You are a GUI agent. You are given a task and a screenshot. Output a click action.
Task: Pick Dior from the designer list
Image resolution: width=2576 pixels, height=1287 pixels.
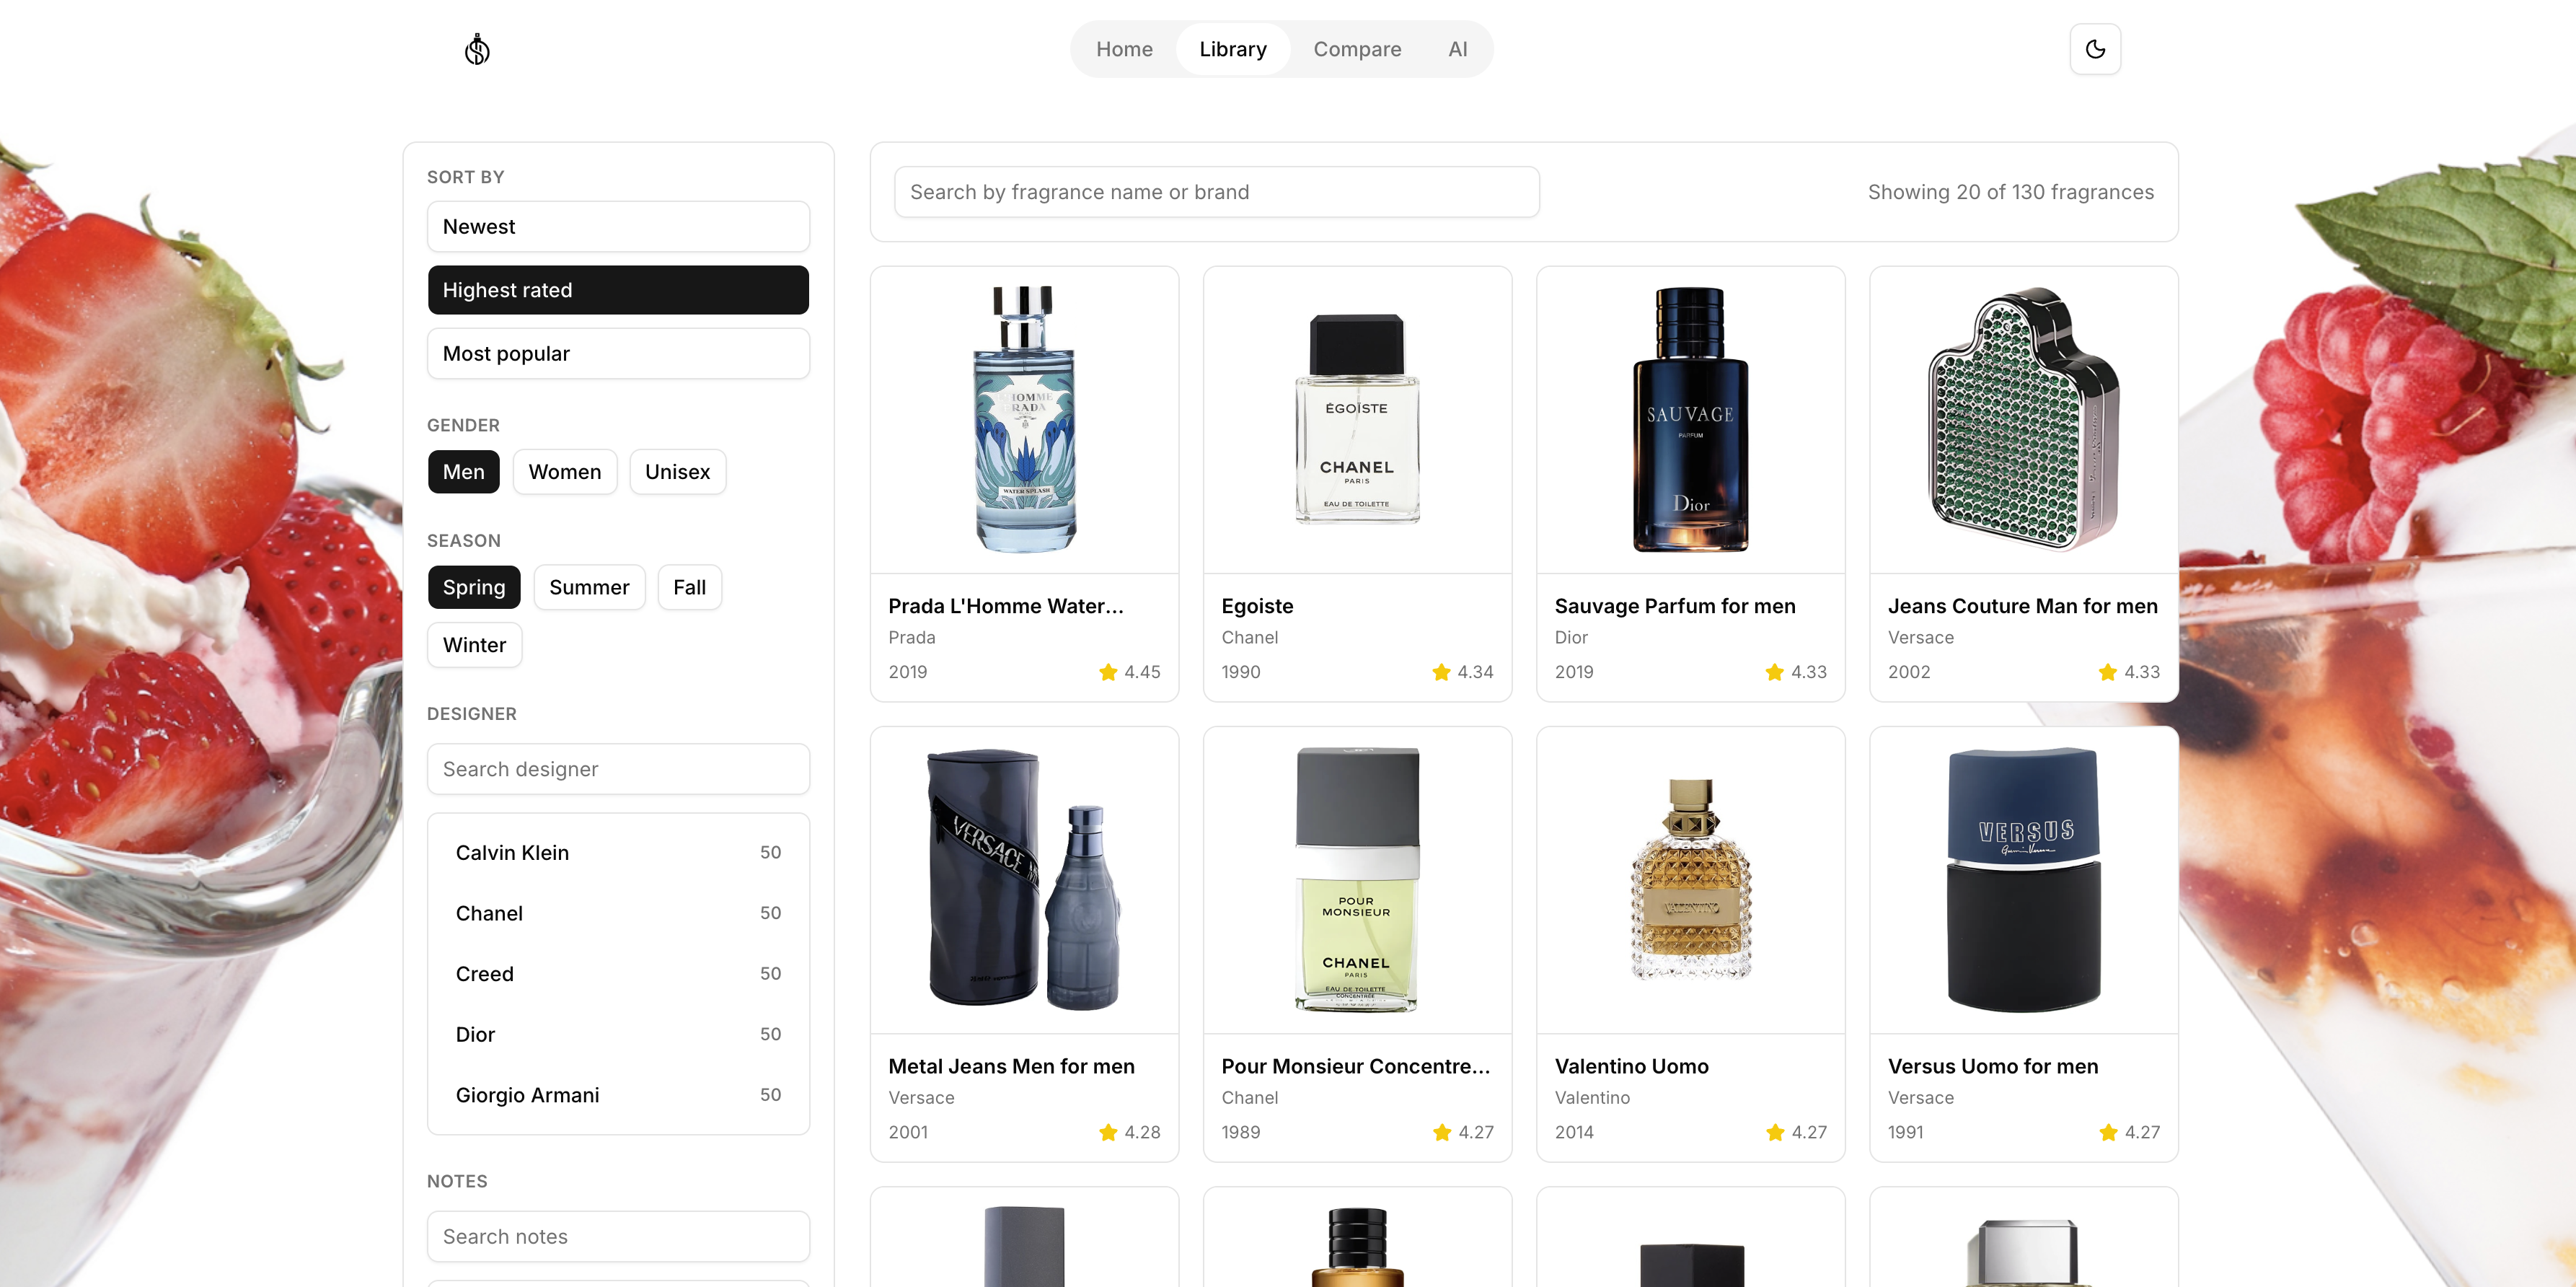tap(618, 1035)
